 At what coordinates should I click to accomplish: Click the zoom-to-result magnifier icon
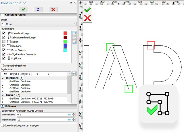tap(74, 74)
